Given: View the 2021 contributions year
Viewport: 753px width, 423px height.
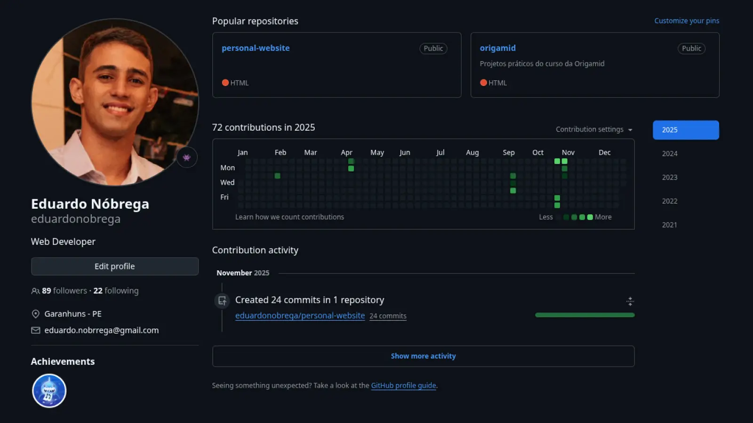Looking at the screenshot, I should point(670,225).
